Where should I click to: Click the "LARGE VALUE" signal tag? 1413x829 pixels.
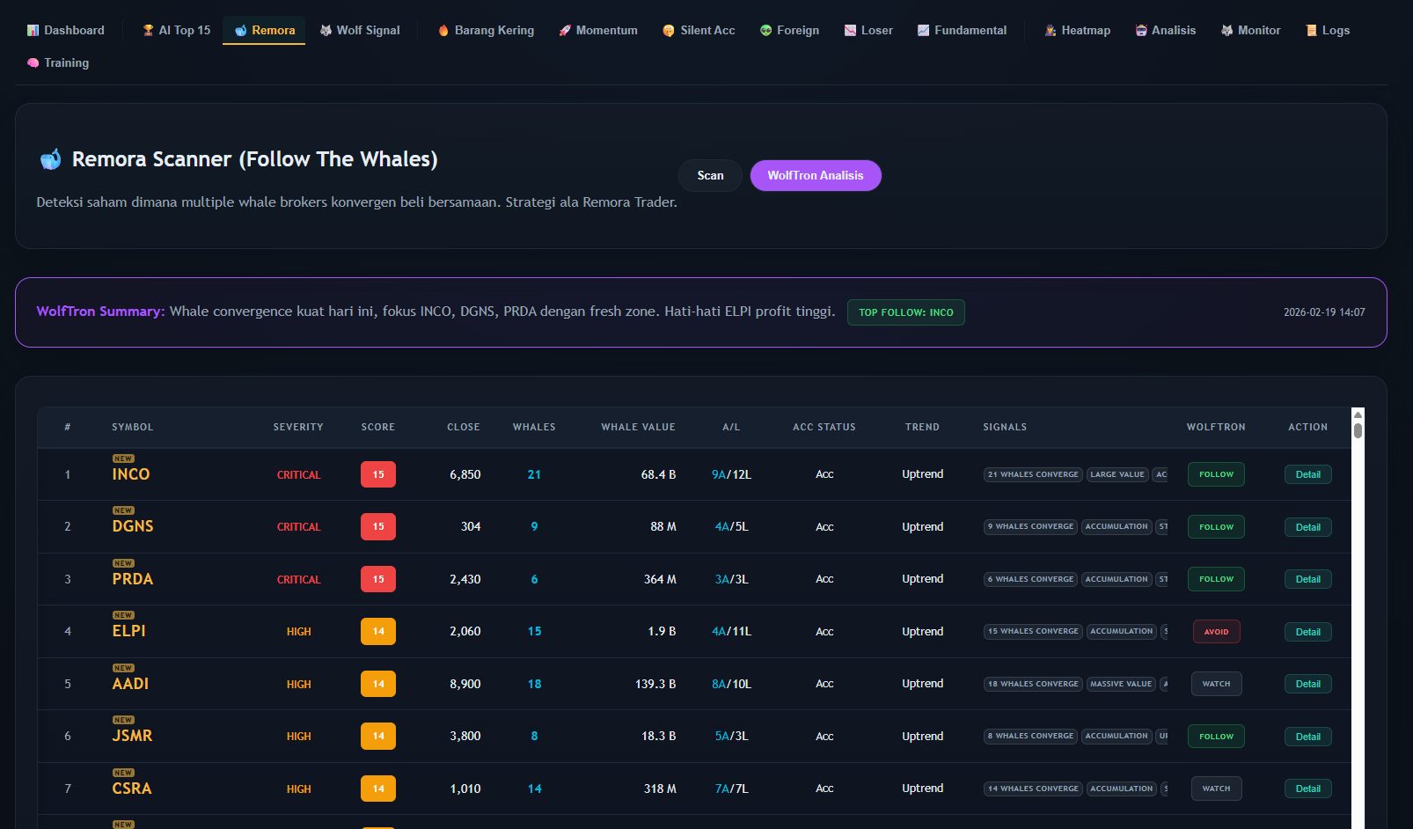click(1117, 474)
